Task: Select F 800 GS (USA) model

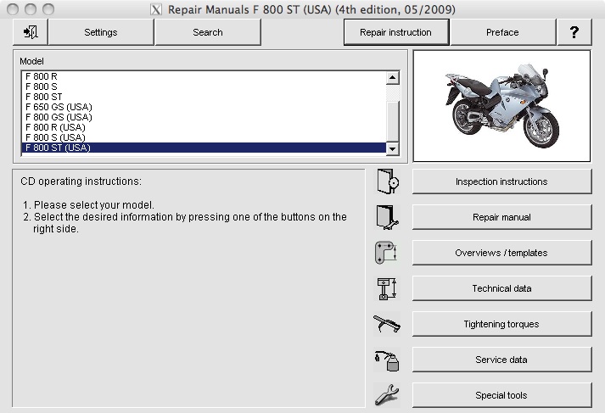Action: click(x=204, y=117)
